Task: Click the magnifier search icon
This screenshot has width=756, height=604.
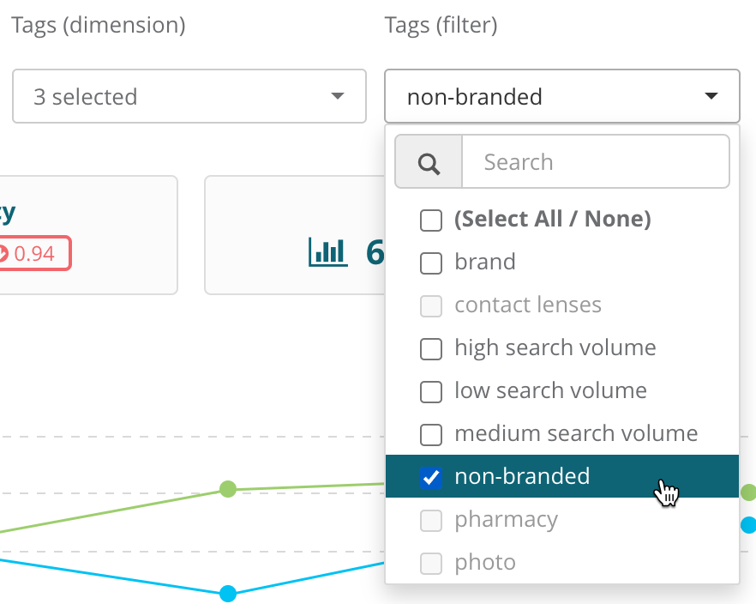Action: pos(429,162)
